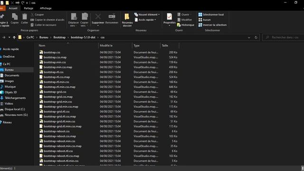Select the Couper cut command
Viewport: 304px width, 171px height.
pyautogui.click(x=37, y=15)
